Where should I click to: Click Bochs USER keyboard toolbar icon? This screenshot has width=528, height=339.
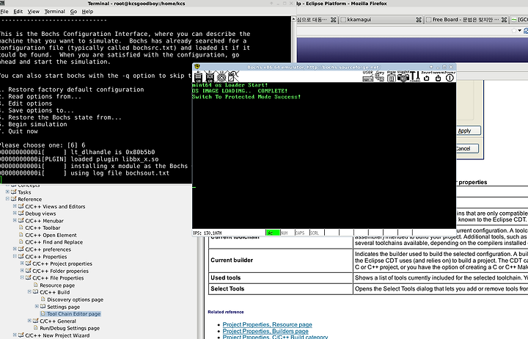367,76
